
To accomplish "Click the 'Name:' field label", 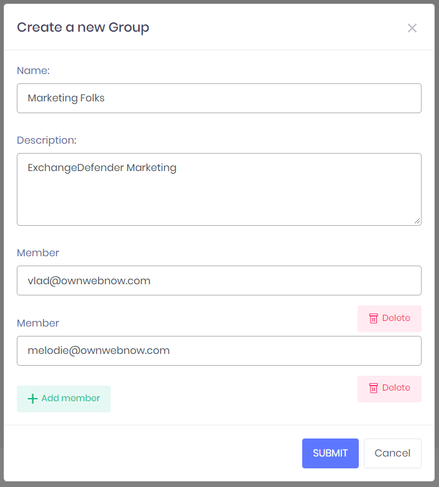I will click(x=33, y=71).
